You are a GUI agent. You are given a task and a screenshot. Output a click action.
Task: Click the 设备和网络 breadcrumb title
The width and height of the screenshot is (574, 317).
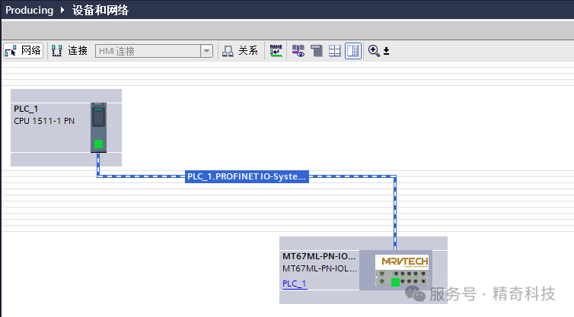coord(100,10)
